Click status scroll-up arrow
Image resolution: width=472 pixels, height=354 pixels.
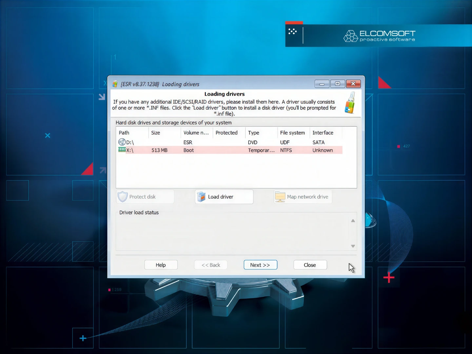[x=353, y=221]
